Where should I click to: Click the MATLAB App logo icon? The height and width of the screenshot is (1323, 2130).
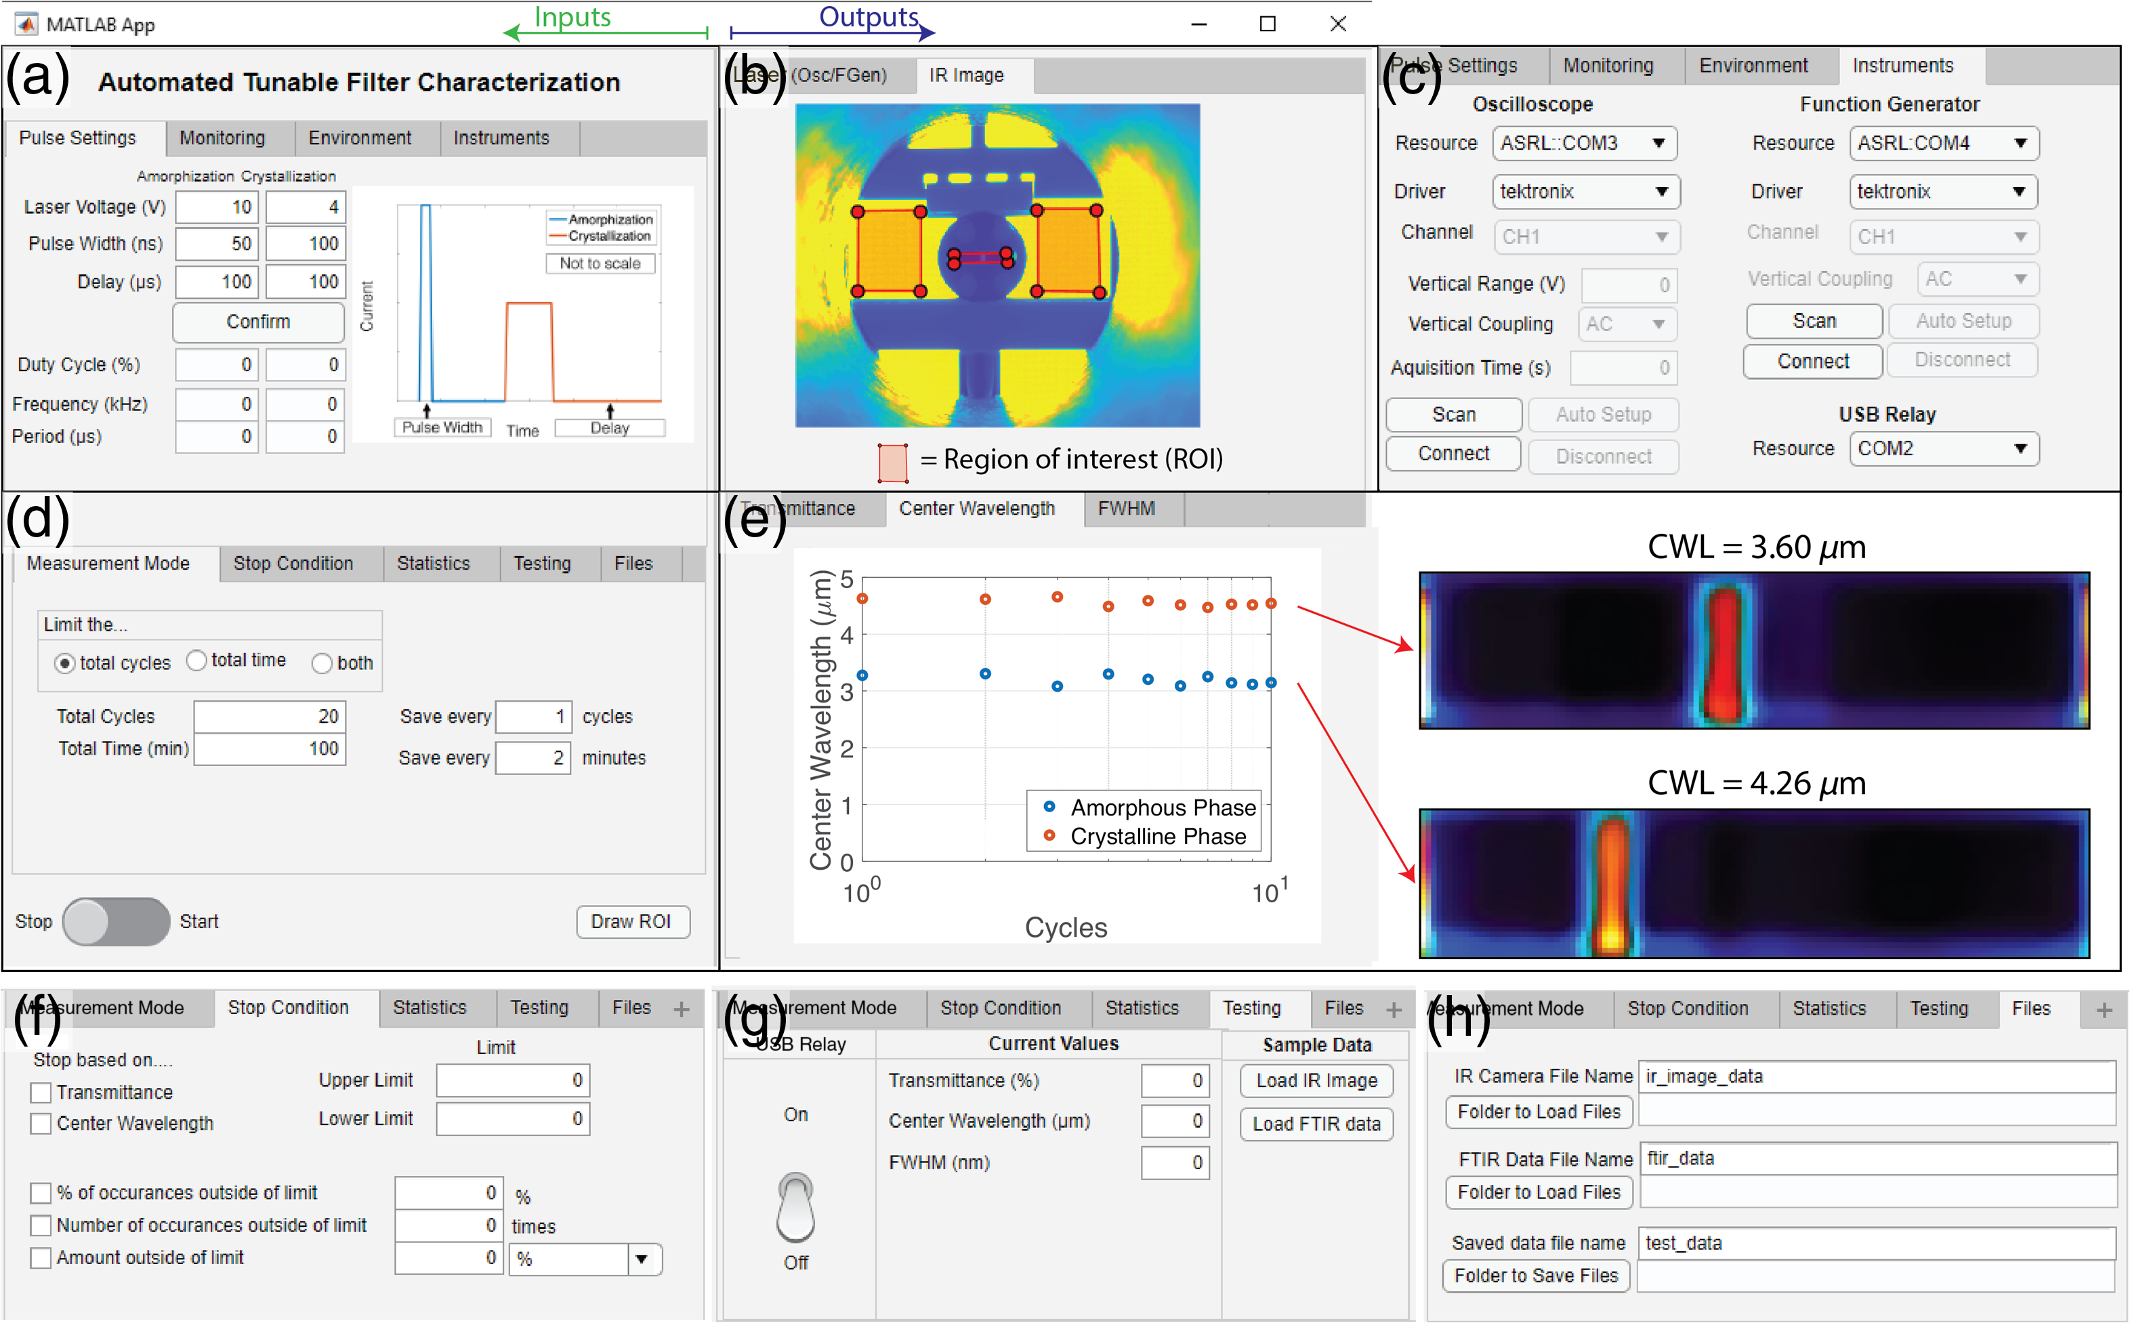(26, 24)
